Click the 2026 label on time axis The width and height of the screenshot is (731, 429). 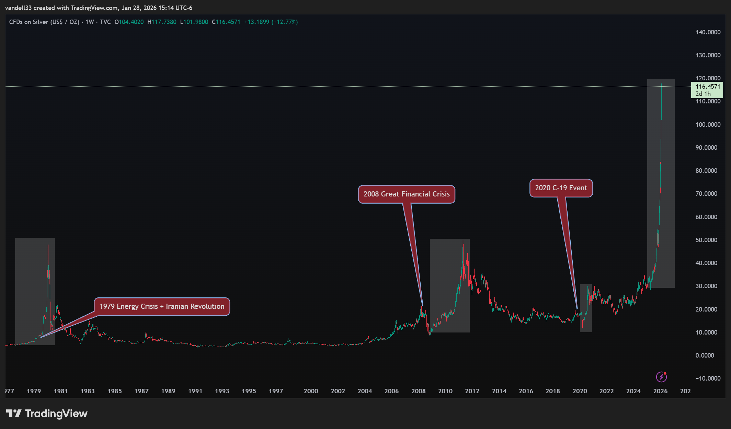(660, 391)
